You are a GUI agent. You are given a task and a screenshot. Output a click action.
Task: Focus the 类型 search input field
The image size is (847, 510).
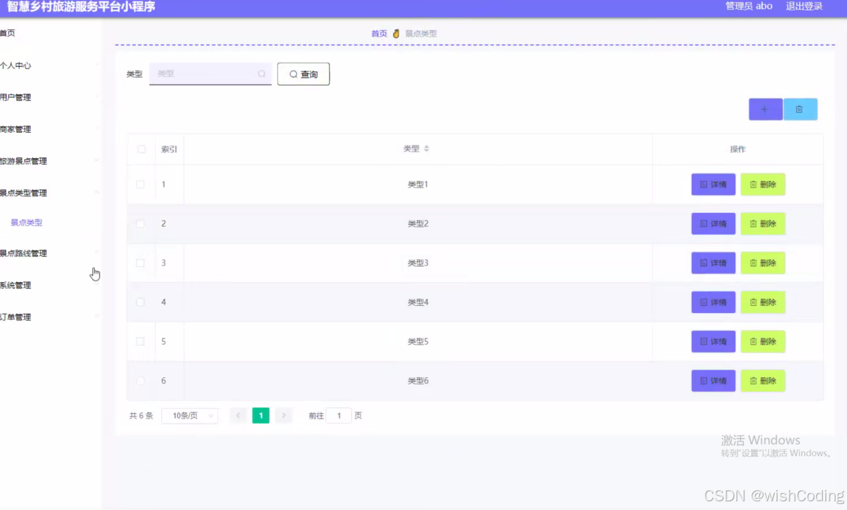click(211, 74)
